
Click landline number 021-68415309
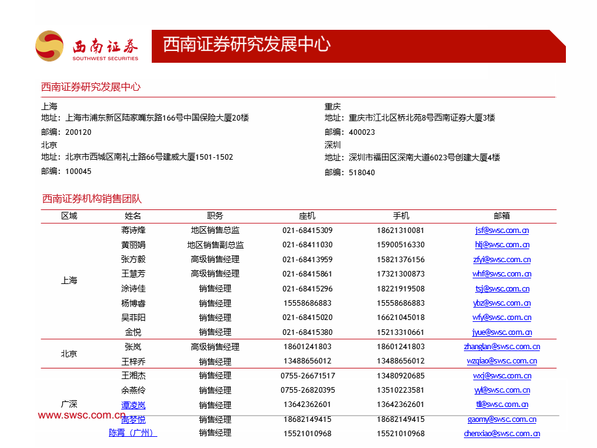pyautogui.click(x=307, y=231)
